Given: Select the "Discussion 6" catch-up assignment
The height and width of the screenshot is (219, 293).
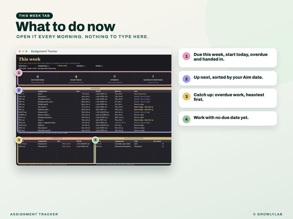Looking at the screenshot, I should pos(42,146).
